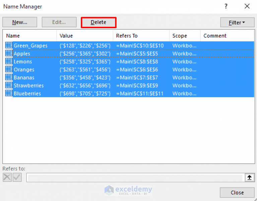Click the Bananas range icon
Image resolution: width=257 pixels, height=201 pixels.
[x=9, y=77]
